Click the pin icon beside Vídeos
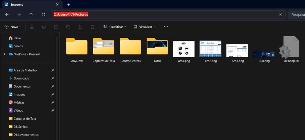This screenshot has width=305, height=140. pos(52,111)
